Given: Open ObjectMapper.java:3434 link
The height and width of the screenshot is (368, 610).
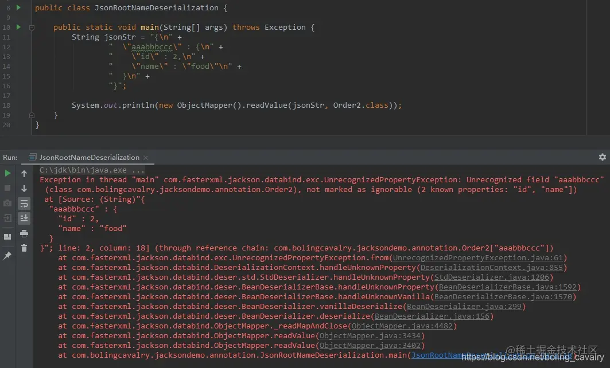Looking at the screenshot, I should click(370, 335).
